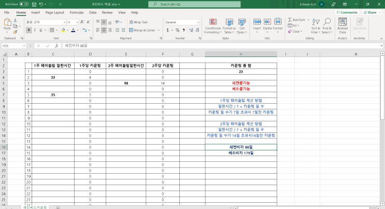This screenshot has width=385, height=209.
Task: Open font name dropdown
Action: (64, 22)
